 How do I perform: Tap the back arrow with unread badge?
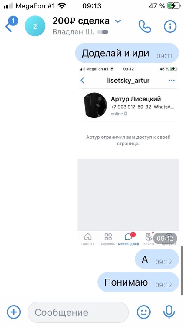[x=11, y=25]
